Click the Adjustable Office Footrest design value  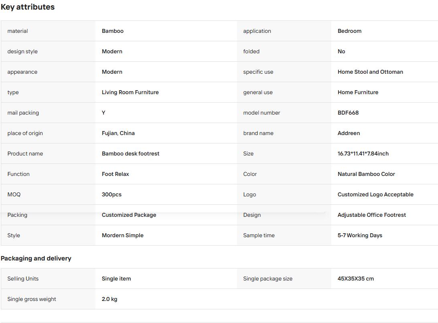[371, 215]
